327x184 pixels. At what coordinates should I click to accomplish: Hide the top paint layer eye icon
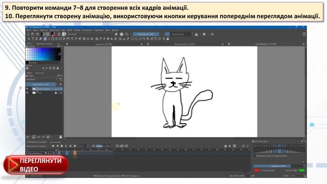(x=27, y=89)
